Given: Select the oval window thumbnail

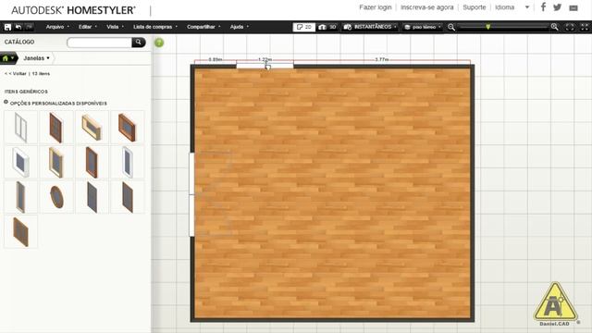Looking at the screenshot, I should (56, 197).
